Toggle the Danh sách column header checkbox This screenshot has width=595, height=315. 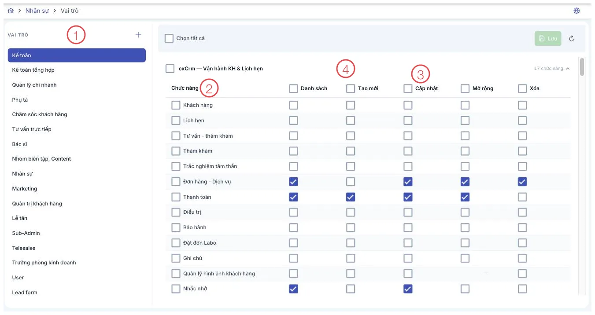click(x=293, y=88)
